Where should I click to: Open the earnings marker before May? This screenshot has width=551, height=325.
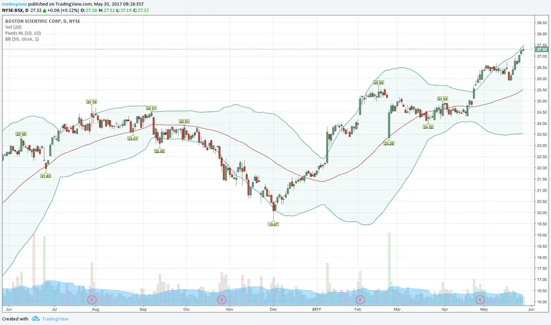coord(480,300)
